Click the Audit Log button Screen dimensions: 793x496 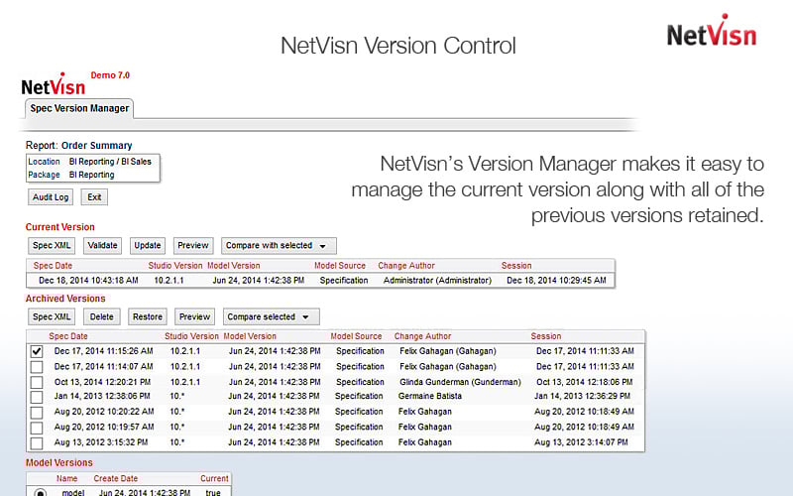(x=51, y=197)
